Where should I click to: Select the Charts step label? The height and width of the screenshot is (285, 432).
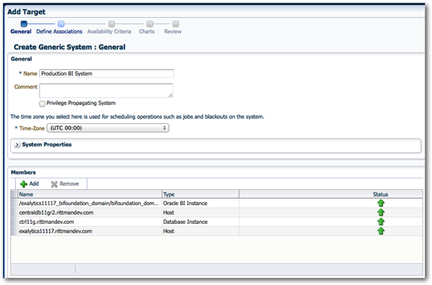pos(147,32)
